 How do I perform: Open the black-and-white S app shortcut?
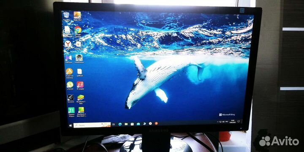pyautogui.click(x=71, y=99)
